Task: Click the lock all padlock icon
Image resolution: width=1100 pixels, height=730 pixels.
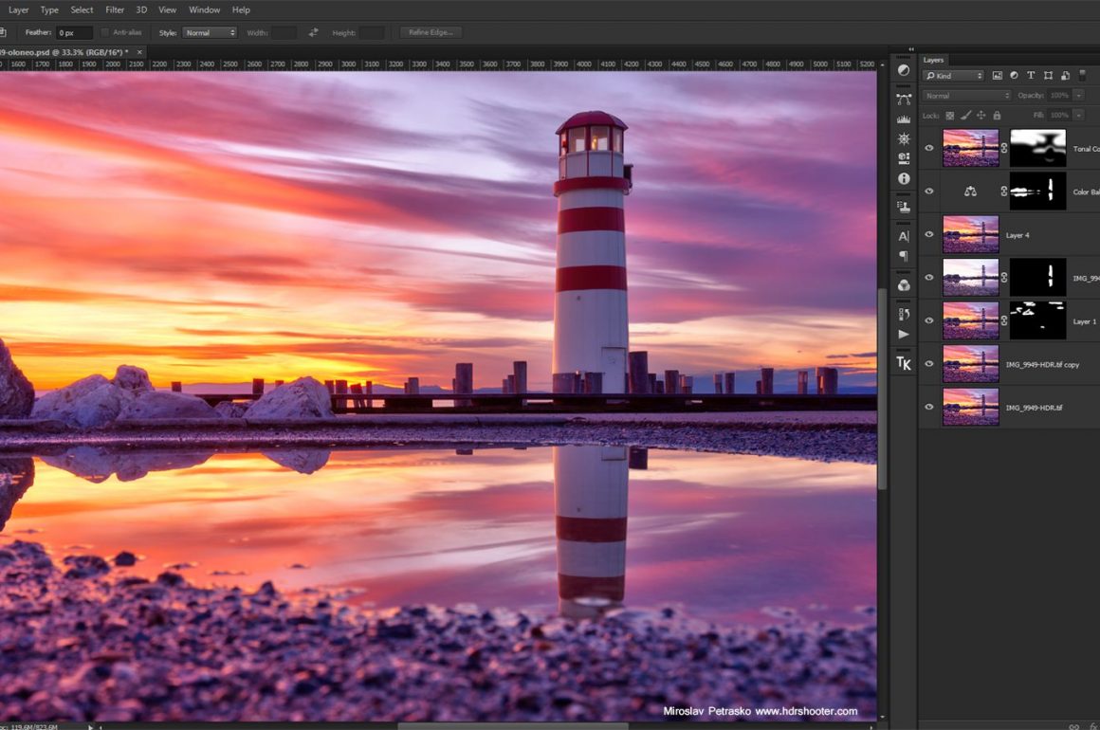Action: coord(996,116)
